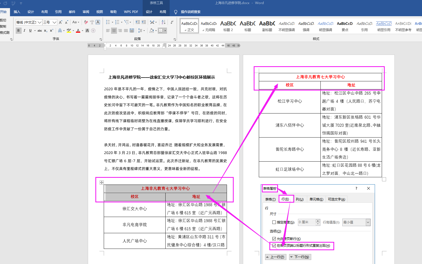Click the row height value field
This screenshot has height=264, width=422.
(x=307, y=222)
